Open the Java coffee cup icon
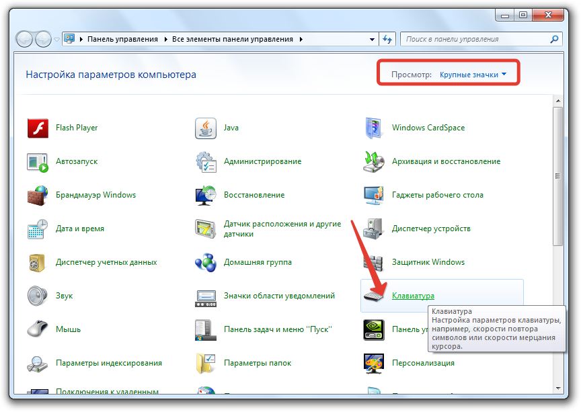Viewport: 581px width, 412px height. 206,128
